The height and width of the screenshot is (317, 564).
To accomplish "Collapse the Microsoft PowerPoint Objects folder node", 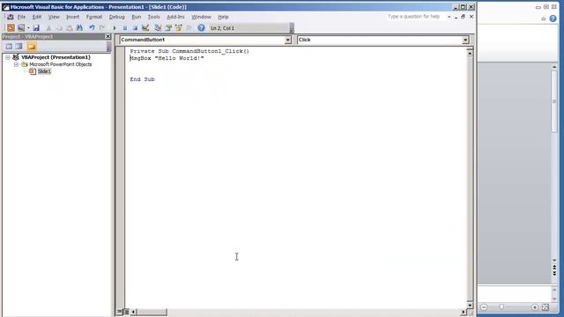I will pyautogui.click(x=16, y=64).
